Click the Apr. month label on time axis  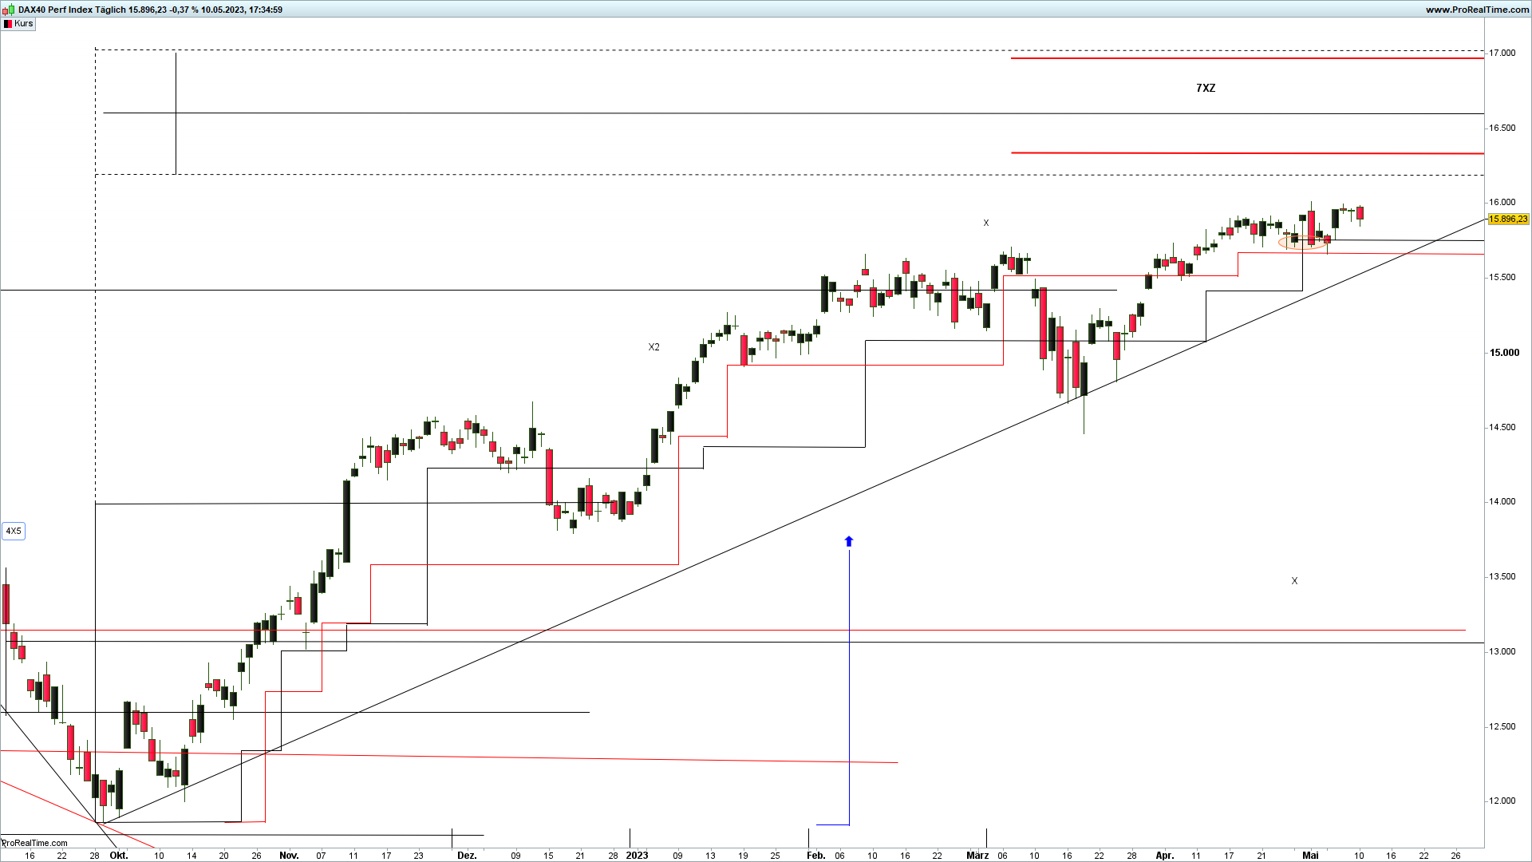1165,856
